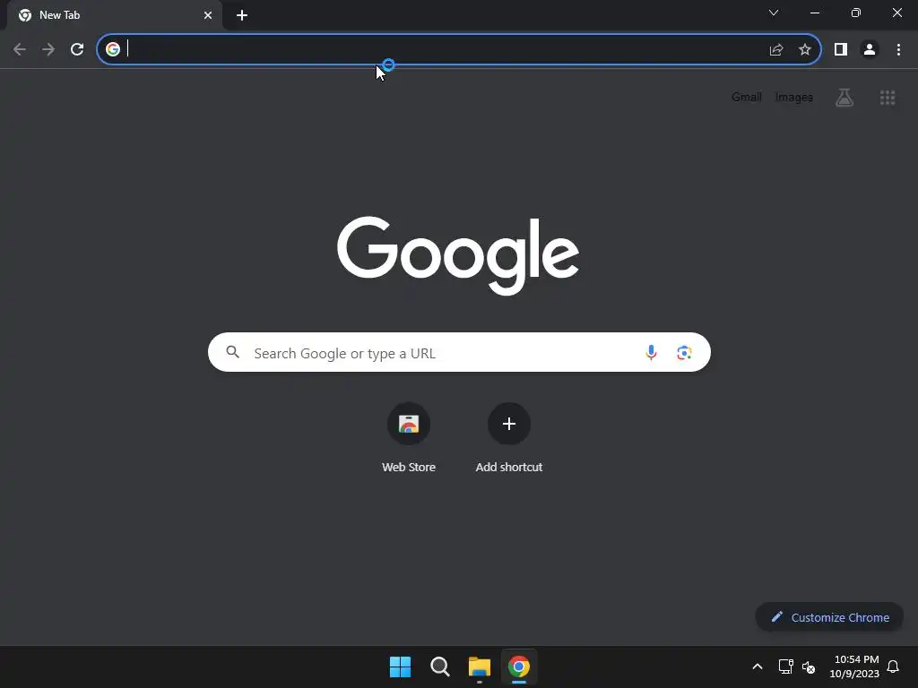The width and height of the screenshot is (918, 688).
Task: Bookmark this tab with star icon
Action: [805, 50]
